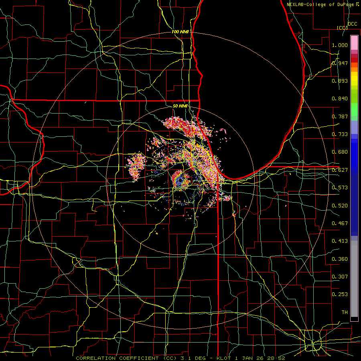Select the 0.840 legend value
This screenshot has width=361, height=361.
point(340,99)
